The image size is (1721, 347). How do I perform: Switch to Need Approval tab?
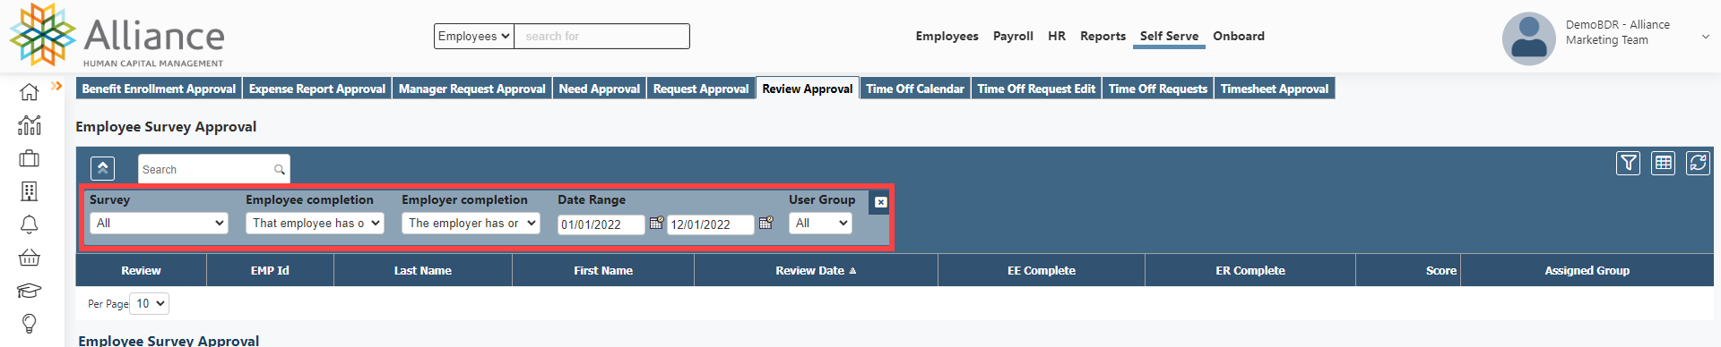pos(600,89)
